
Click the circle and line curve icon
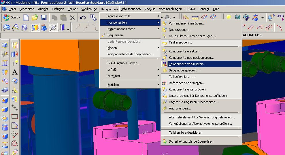[14, 135]
